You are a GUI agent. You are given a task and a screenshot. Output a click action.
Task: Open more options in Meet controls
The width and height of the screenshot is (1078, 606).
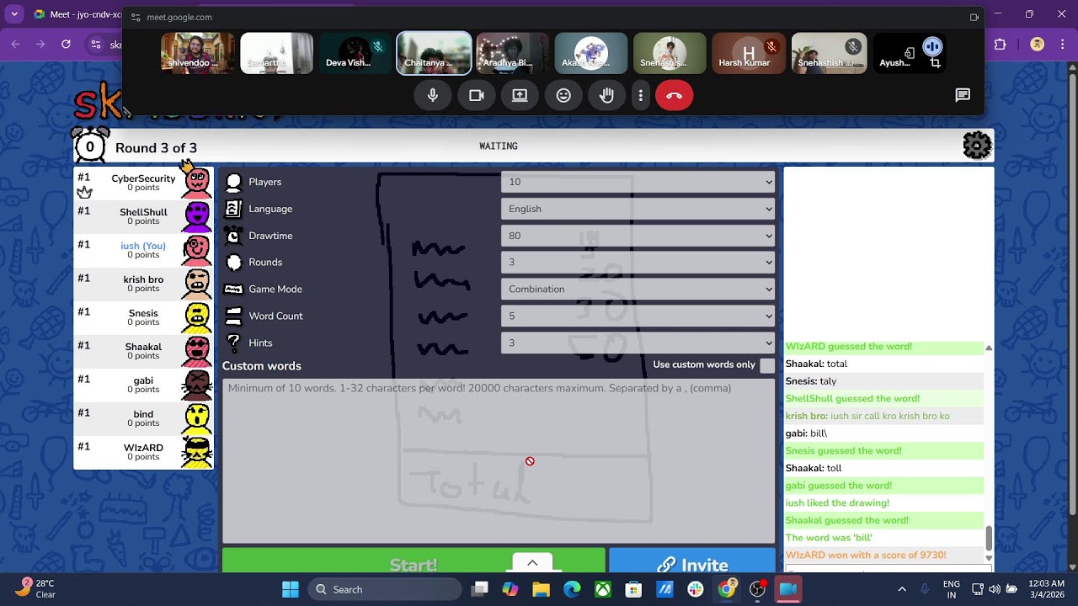tap(641, 96)
